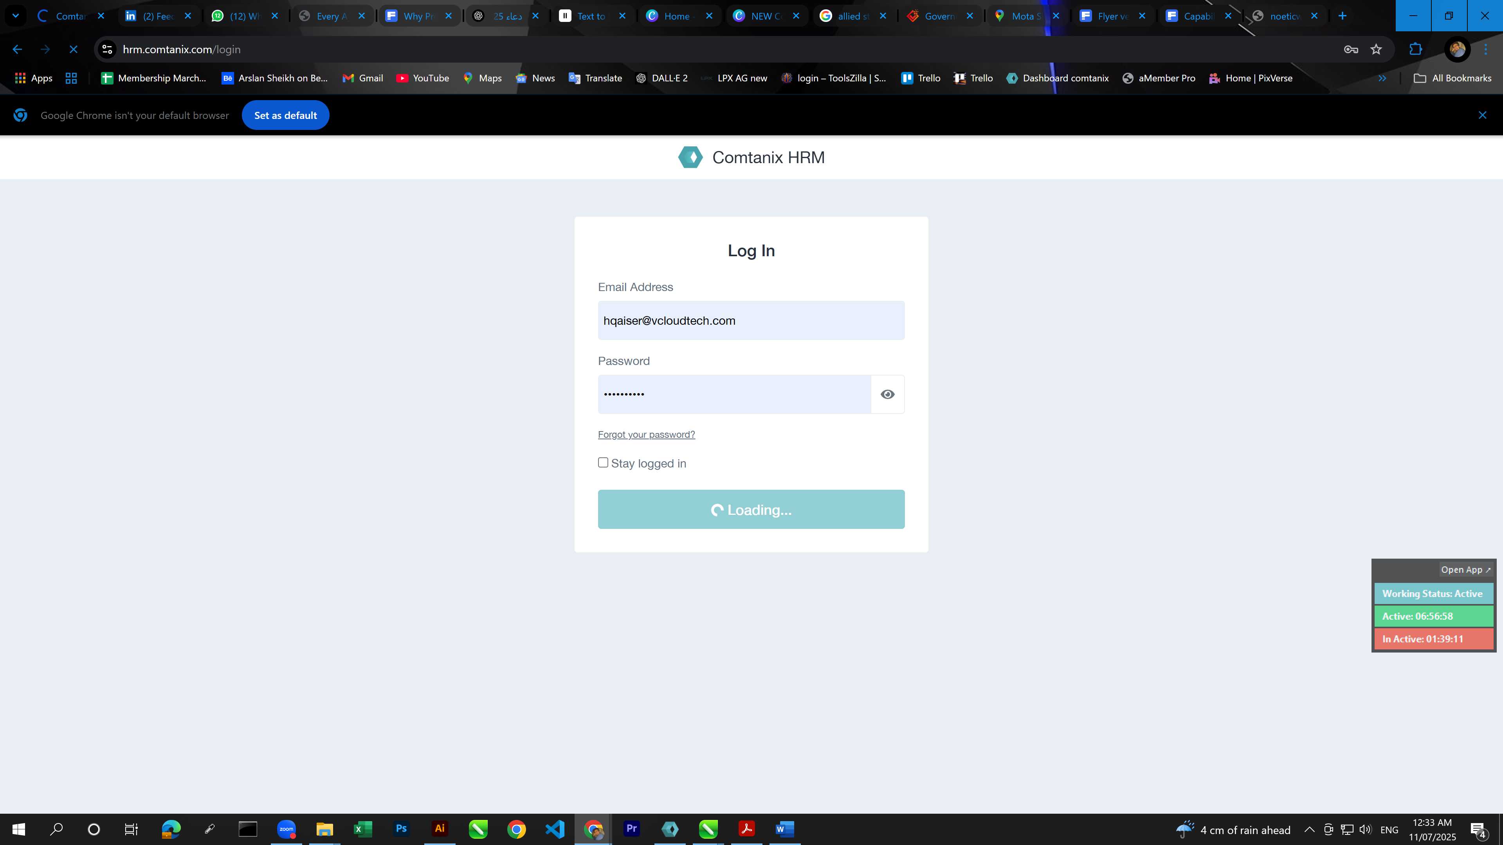Open the Chrome profile avatar
Screen dimensions: 1503x845
1457,50
